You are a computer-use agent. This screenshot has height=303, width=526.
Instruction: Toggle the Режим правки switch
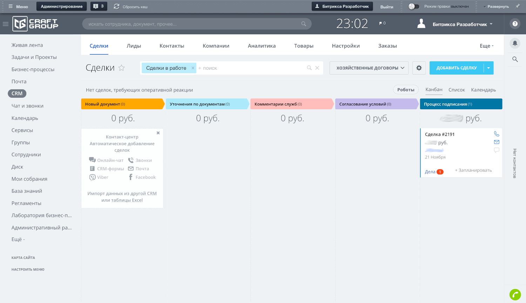click(413, 6)
